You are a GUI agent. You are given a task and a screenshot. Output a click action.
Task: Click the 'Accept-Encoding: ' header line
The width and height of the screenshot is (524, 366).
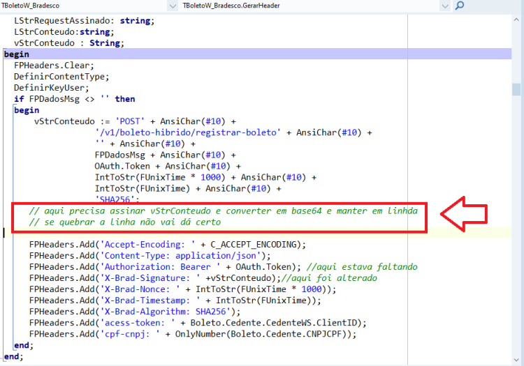(168, 244)
